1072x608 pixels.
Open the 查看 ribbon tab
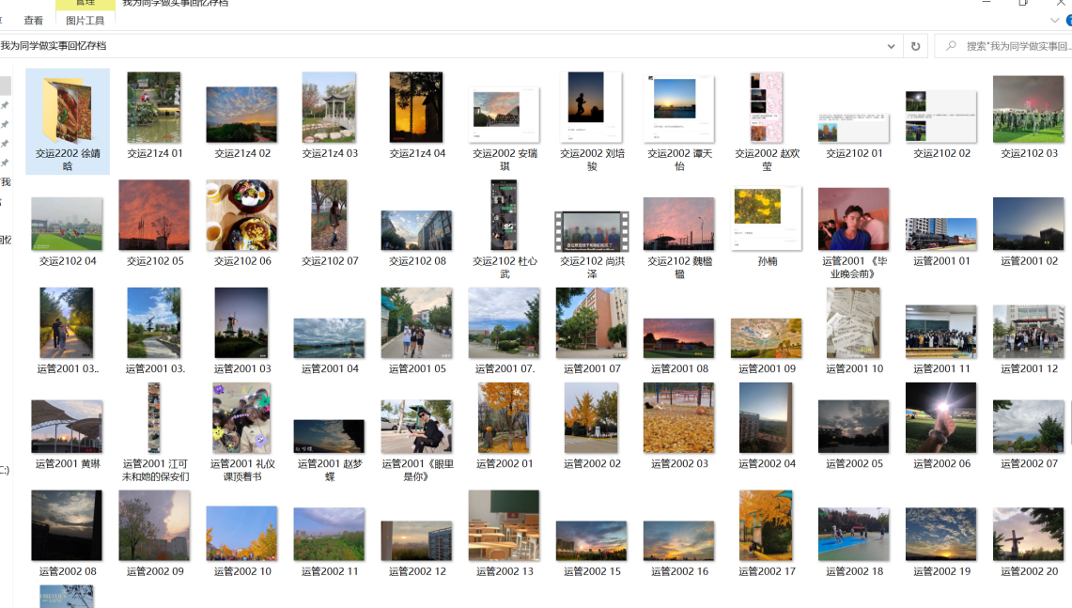pyautogui.click(x=34, y=21)
